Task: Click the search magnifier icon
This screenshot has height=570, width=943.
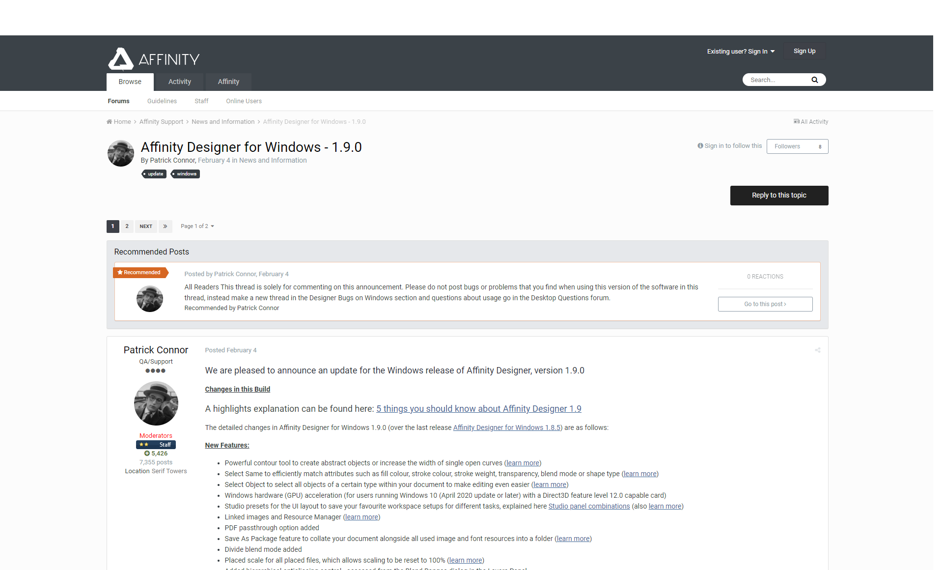Action: pos(814,80)
